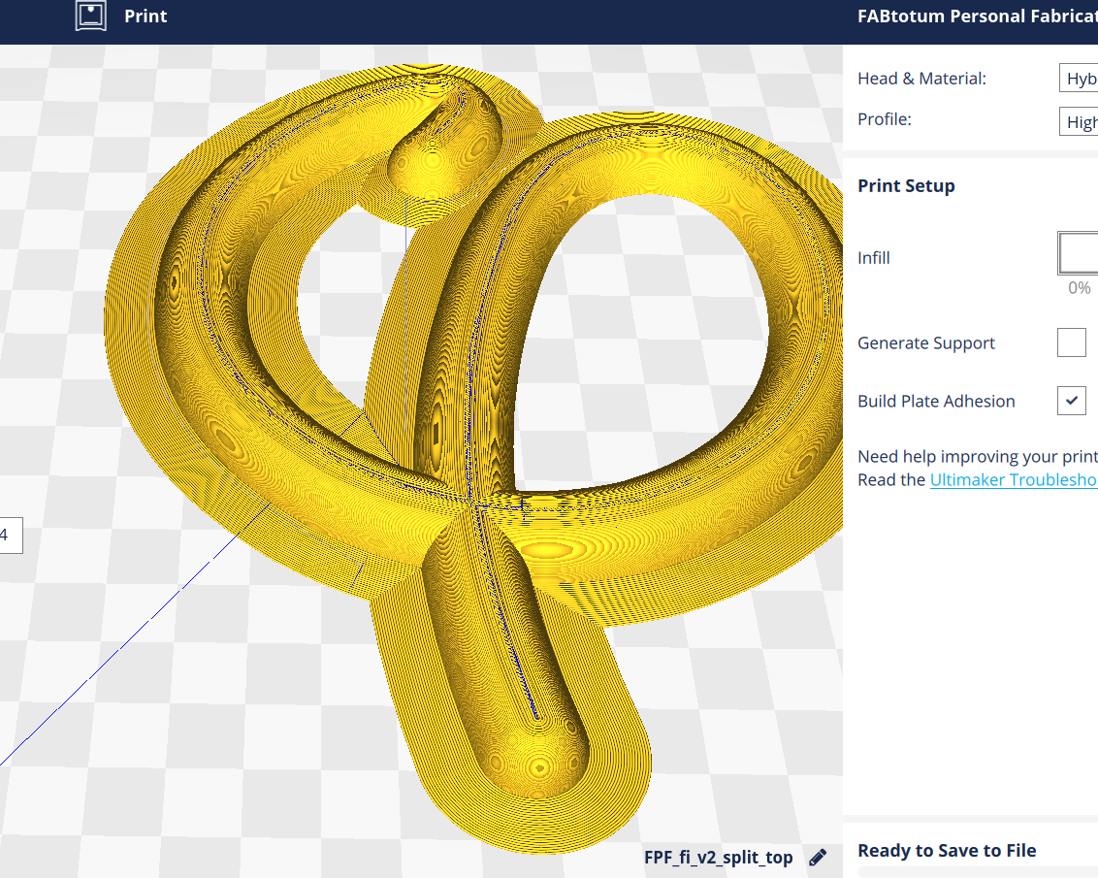The image size is (1098, 878).
Task: Select the 0% infill option box
Action: coord(1079,253)
